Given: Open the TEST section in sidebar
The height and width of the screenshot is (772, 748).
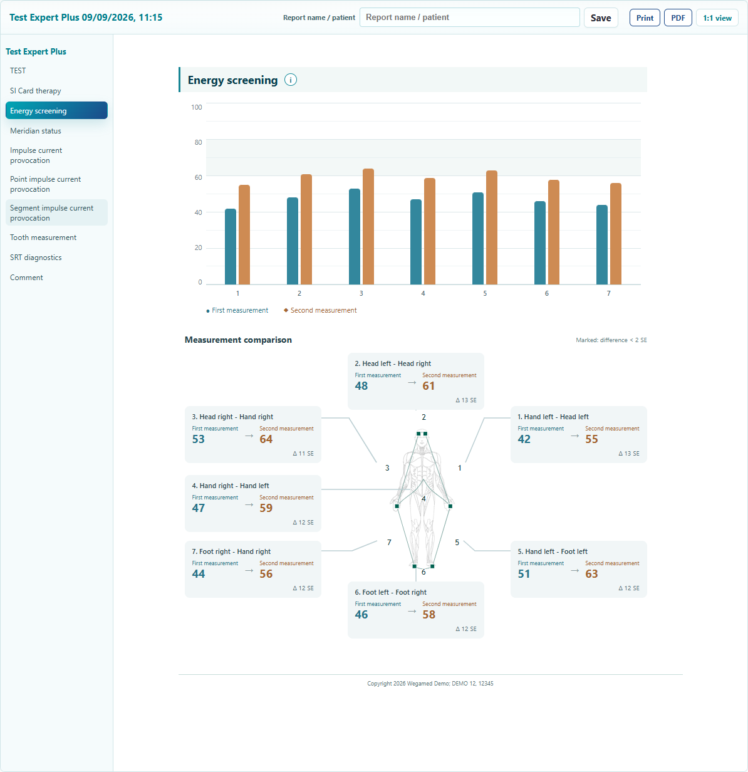Looking at the screenshot, I should coord(56,71).
